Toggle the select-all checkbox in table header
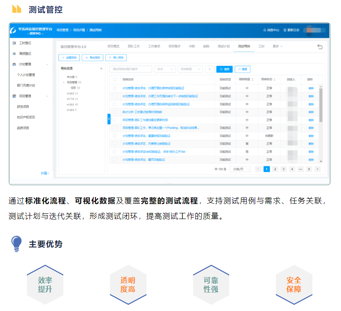The height and width of the screenshot is (311, 341). click(x=115, y=80)
